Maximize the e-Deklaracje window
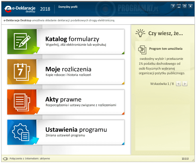 click(184, 6)
